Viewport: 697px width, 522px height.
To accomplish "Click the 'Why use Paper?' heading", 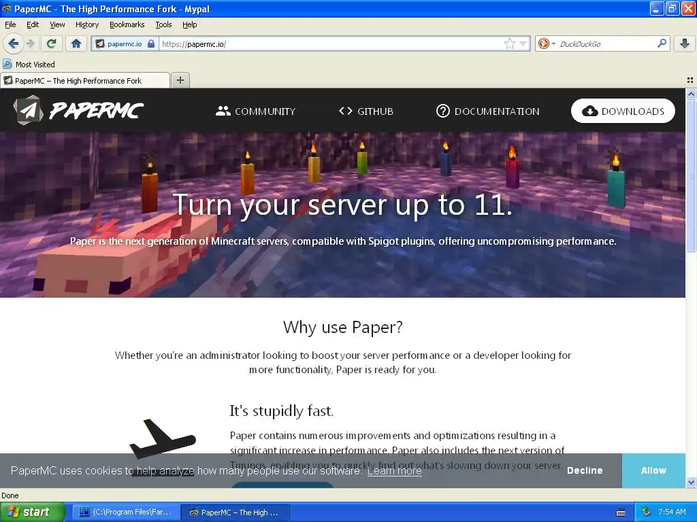I will 343,327.
